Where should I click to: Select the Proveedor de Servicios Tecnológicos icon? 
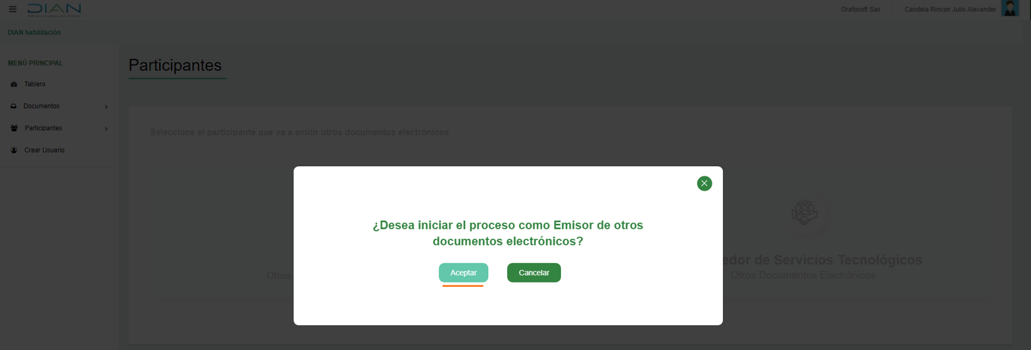click(804, 212)
